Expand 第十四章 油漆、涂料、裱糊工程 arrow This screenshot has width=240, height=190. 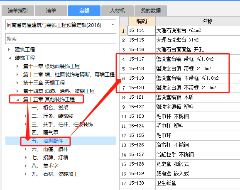[17, 91]
